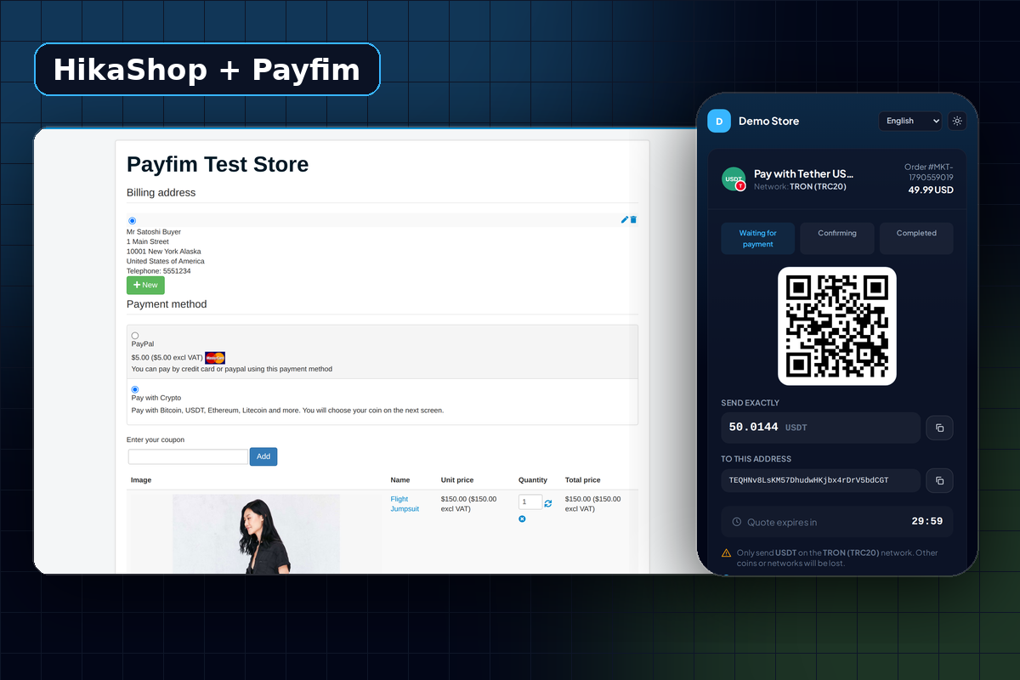Click the Name column header

click(x=400, y=480)
